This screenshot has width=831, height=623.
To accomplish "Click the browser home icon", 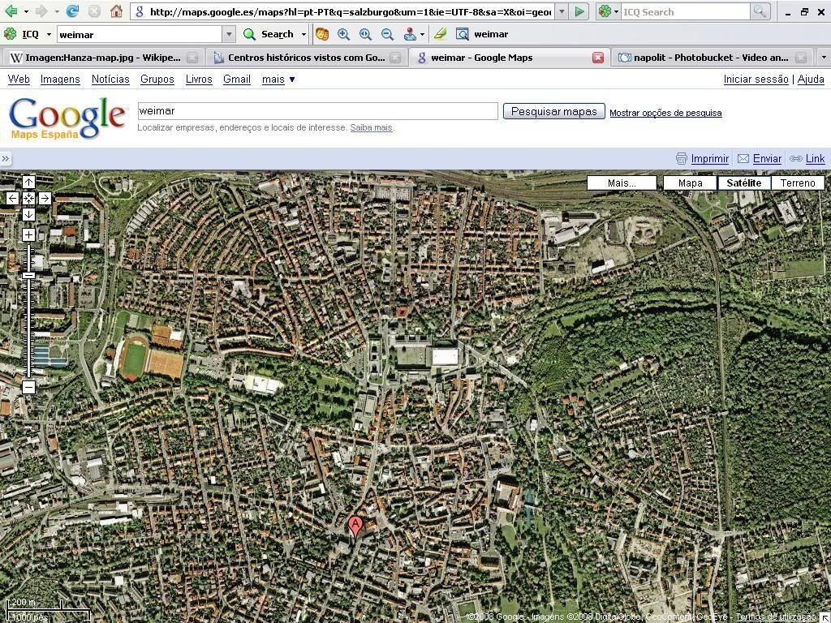I will [116, 11].
